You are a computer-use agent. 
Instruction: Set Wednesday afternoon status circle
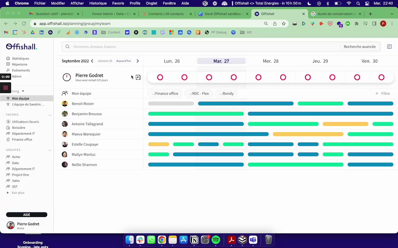pyautogui.click(x=283, y=77)
